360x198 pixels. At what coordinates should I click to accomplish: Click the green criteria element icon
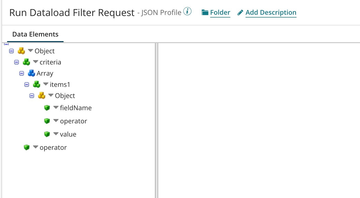(x=26, y=62)
